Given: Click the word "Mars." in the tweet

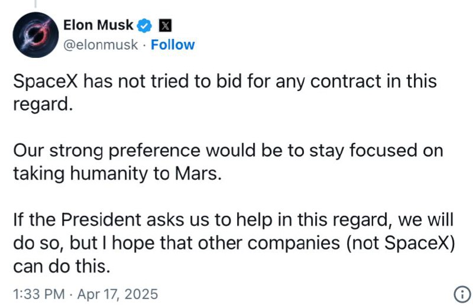Looking at the screenshot, I should click(198, 173).
